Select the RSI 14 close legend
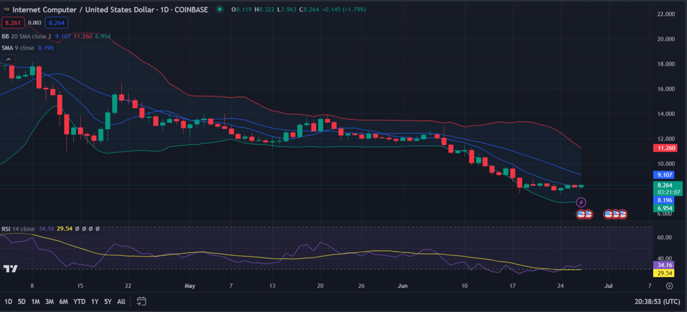Screen dimensions: 687x312 click(x=18, y=229)
